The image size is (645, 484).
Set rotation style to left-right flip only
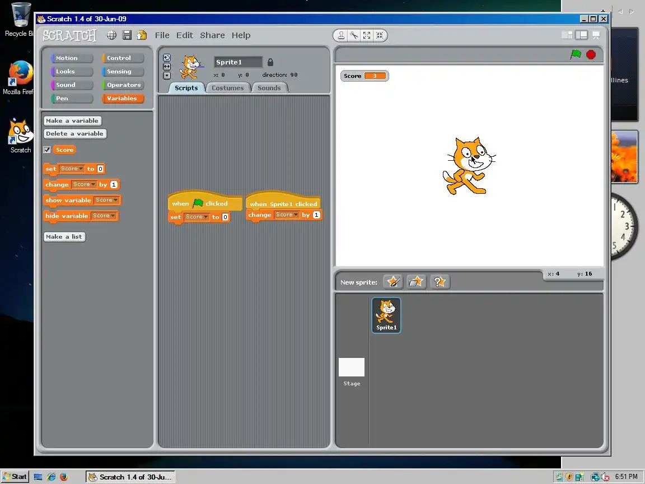pos(167,66)
